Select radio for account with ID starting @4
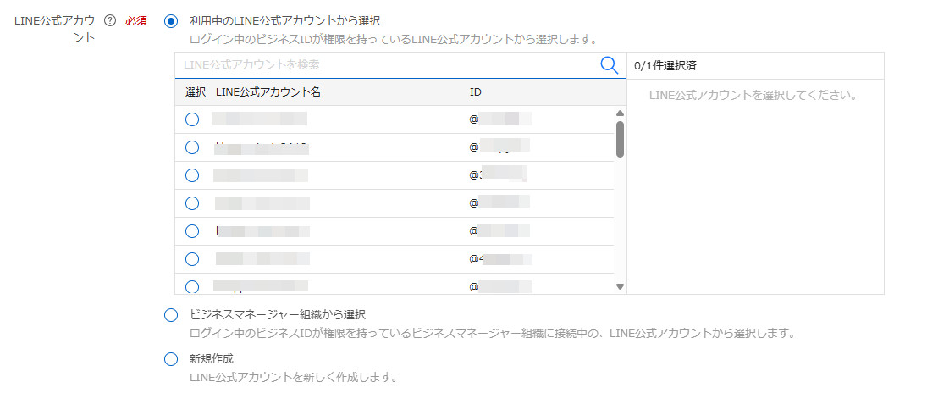 tap(192, 258)
